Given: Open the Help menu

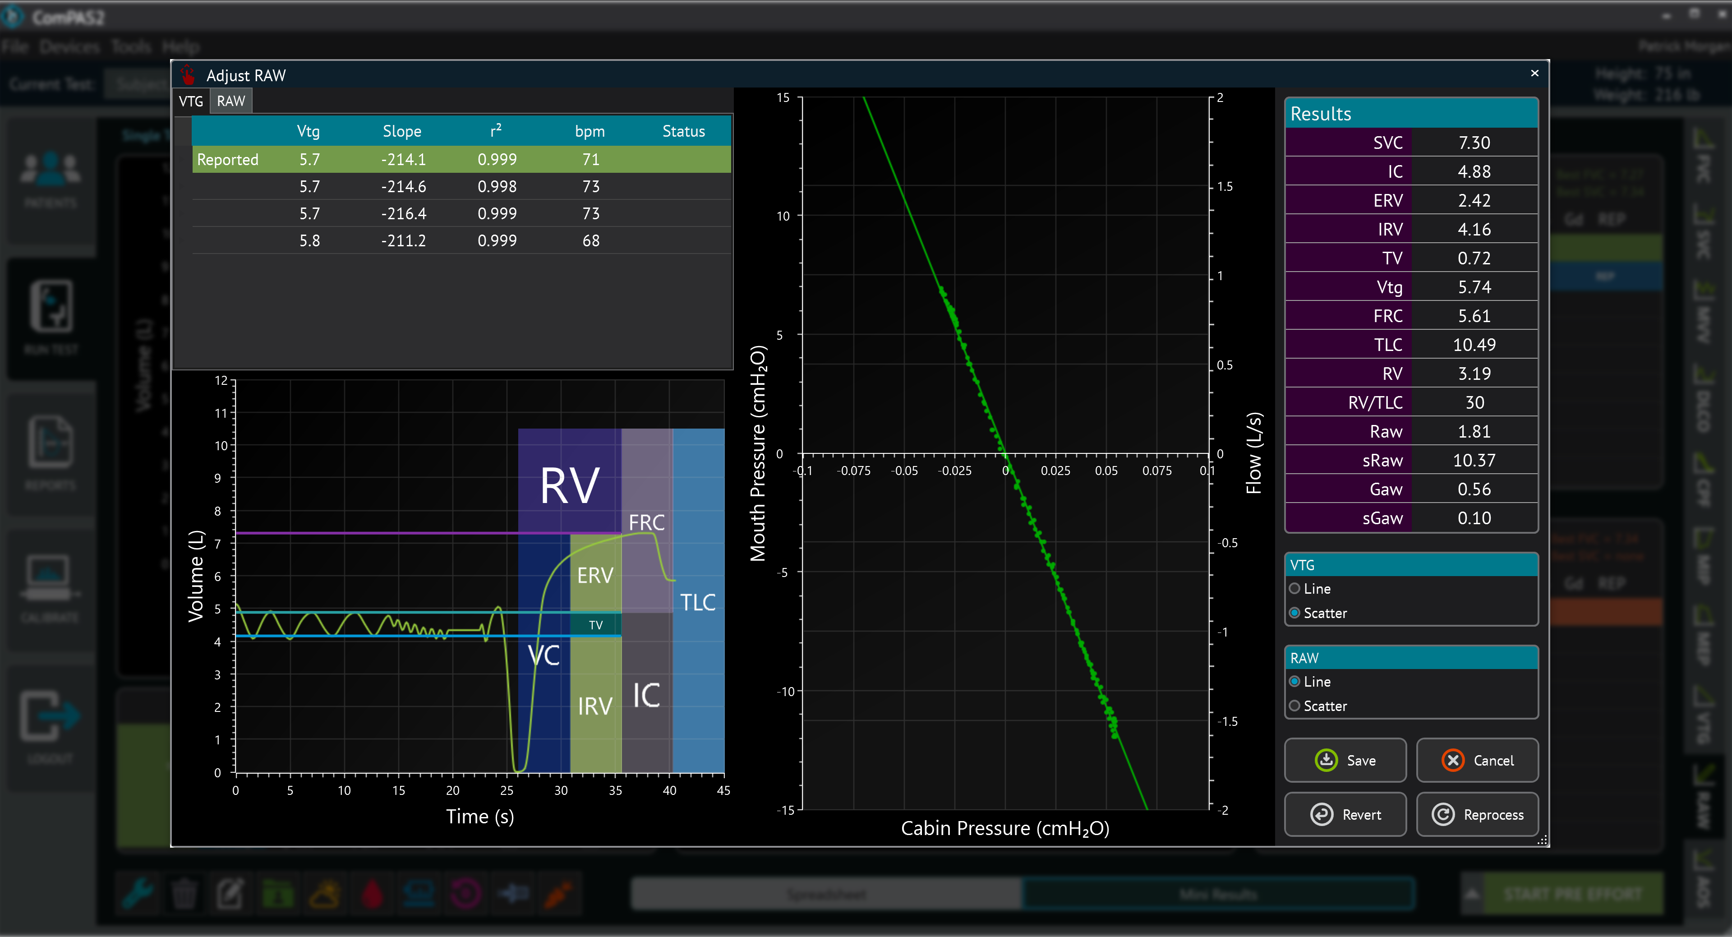Looking at the screenshot, I should (x=181, y=46).
